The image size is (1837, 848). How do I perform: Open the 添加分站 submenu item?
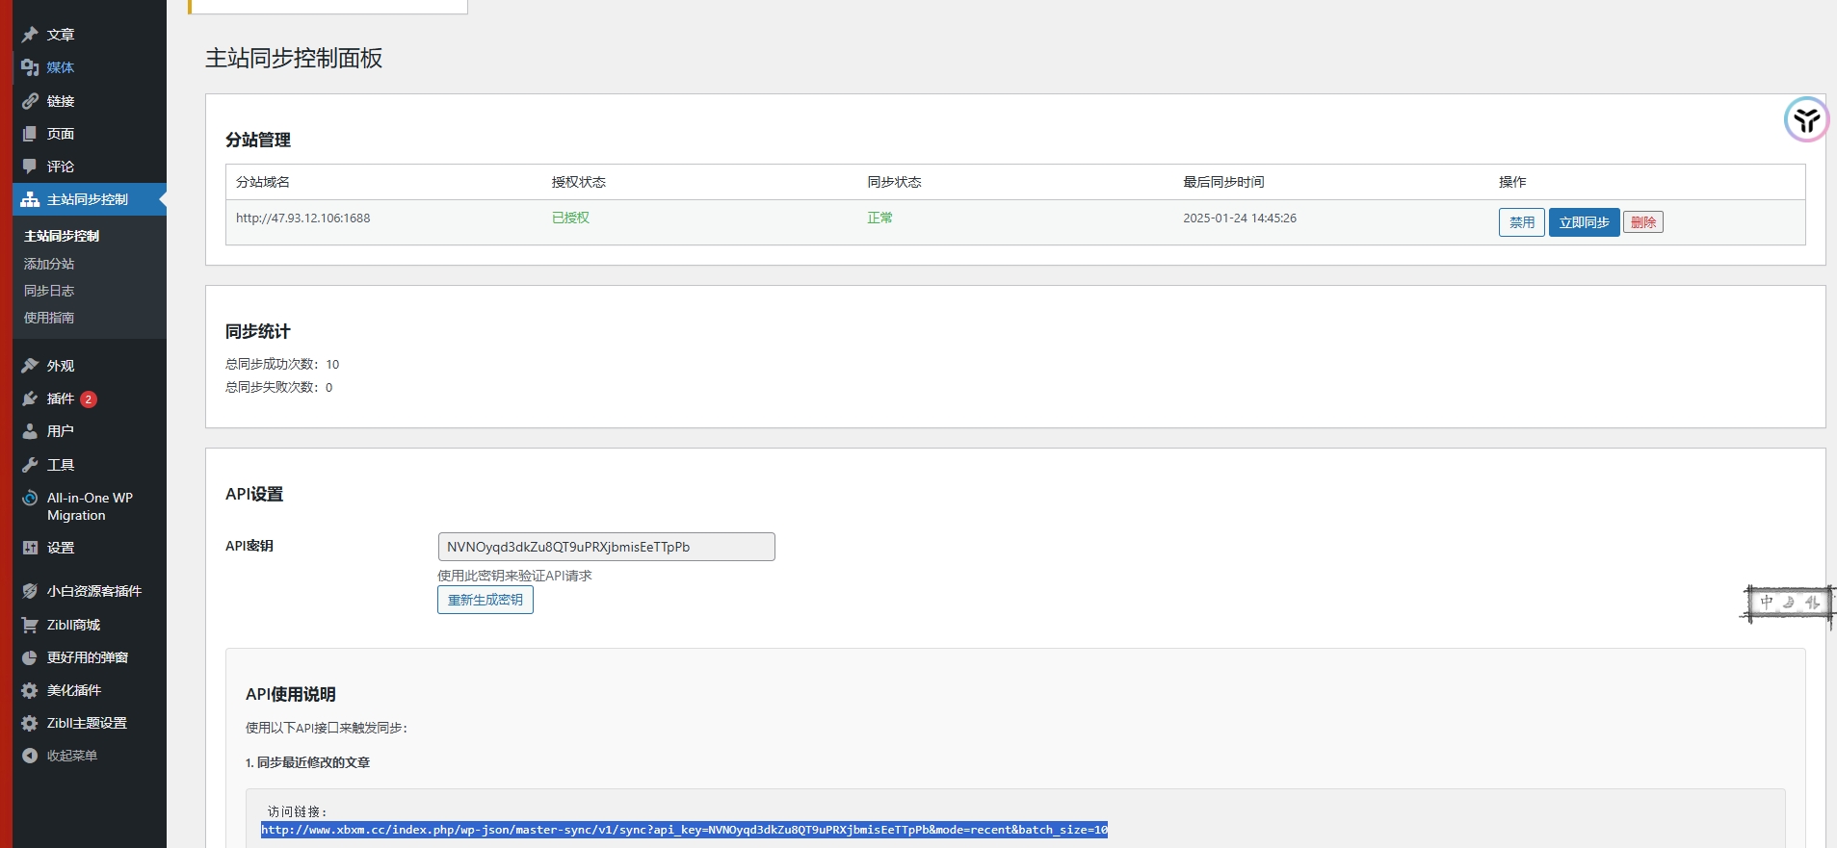49,264
